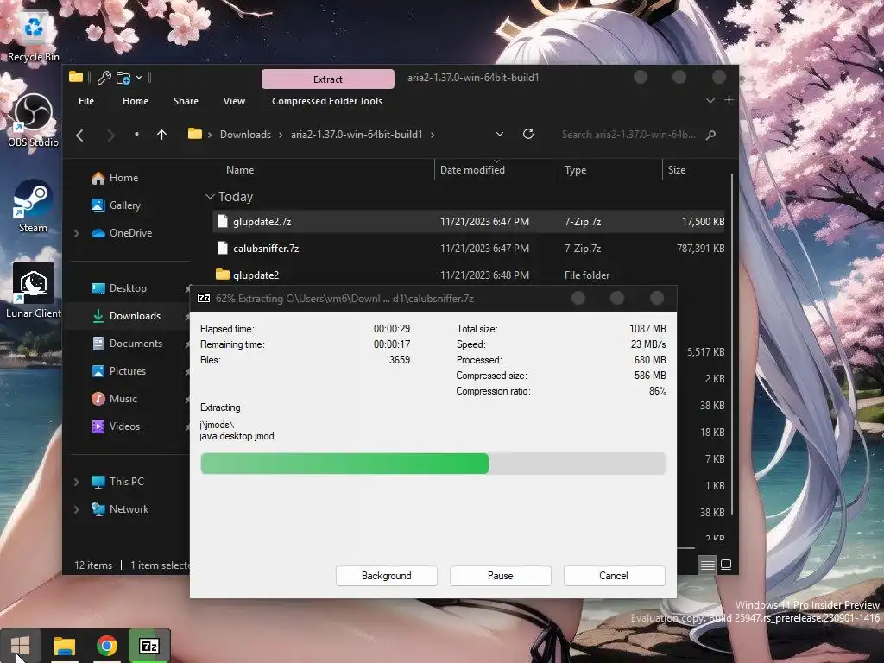Open Lunar Client desktop shortcut
Screen dimensions: 884x663
34,292
